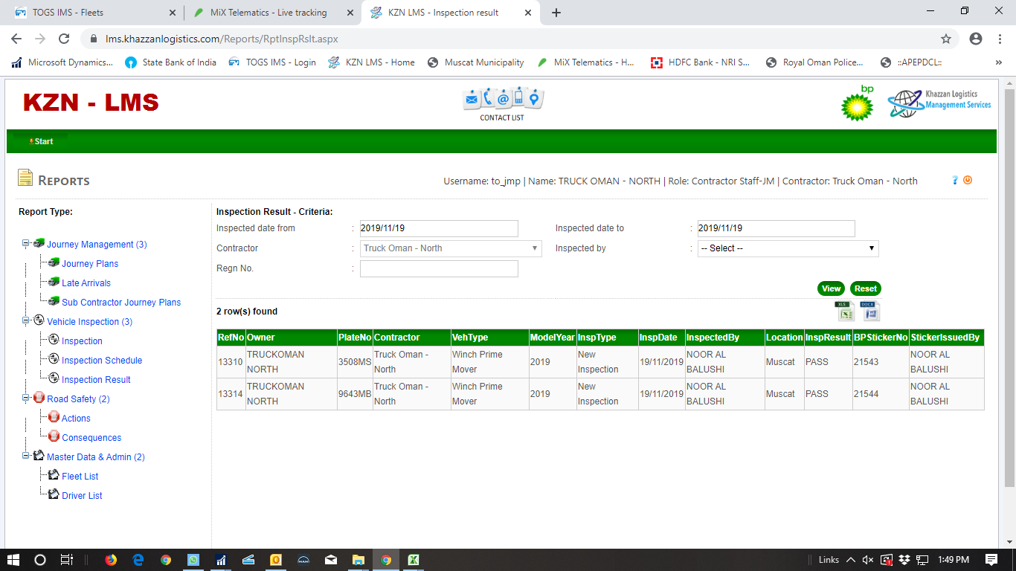Screen dimensions: 1016x571
Task: Open the Contact List icon
Action: click(502, 103)
